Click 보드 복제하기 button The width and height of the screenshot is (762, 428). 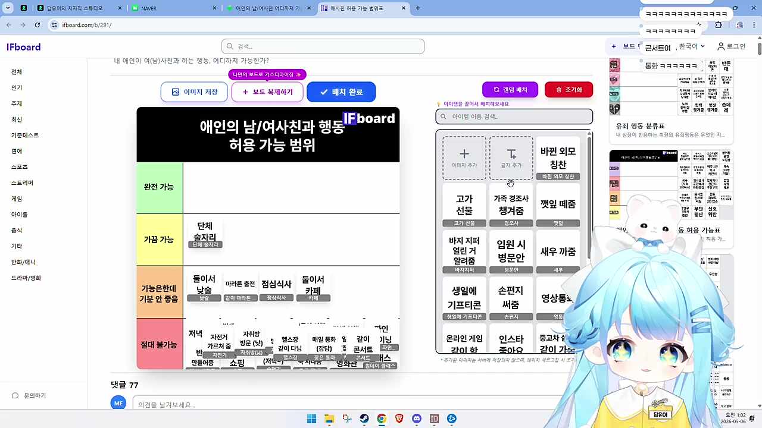pyautogui.click(x=267, y=92)
